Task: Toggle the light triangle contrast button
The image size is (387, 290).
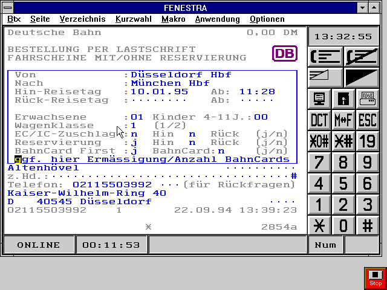Action: click(325, 77)
